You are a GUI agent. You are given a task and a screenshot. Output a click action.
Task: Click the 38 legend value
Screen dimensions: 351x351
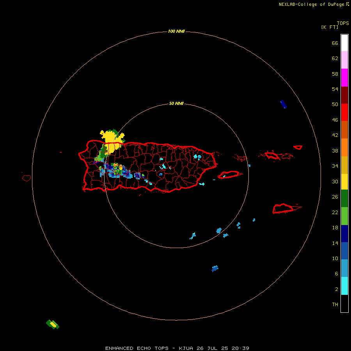coord(335,151)
